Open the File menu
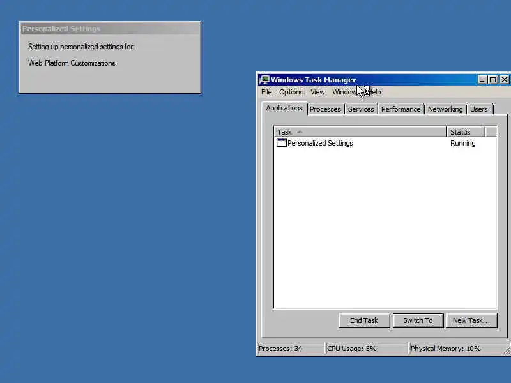511x383 pixels. (266, 92)
